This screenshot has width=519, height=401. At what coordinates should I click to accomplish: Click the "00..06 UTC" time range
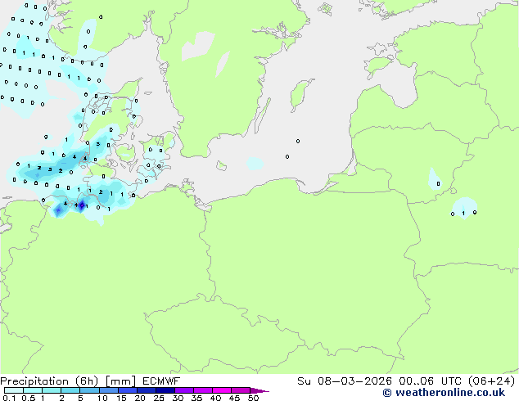pyautogui.click(x=430, y=381)
